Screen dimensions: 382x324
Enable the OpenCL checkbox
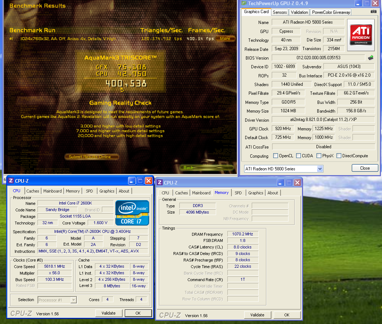pos(275,156)
